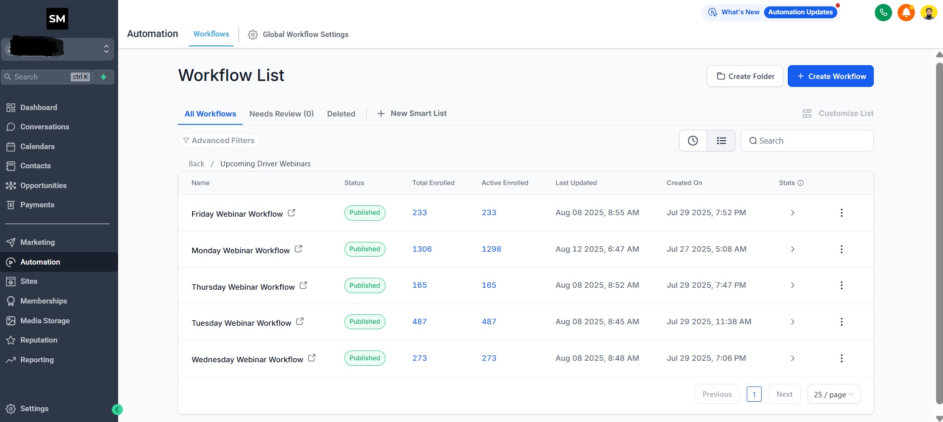
Task: Open actions menu for Monday Webinar Workflow
Action: 841,249
